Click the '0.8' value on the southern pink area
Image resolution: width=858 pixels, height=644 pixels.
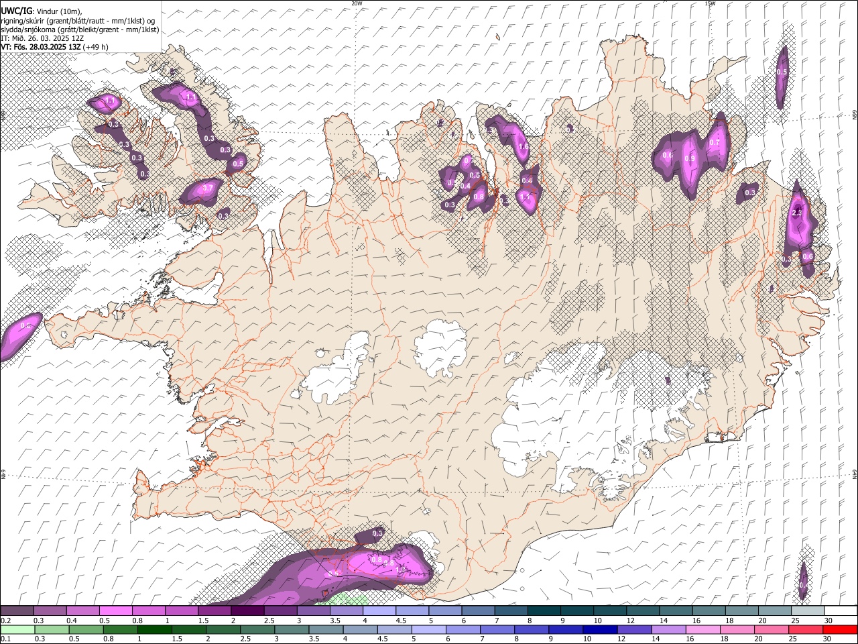(377, 560)
